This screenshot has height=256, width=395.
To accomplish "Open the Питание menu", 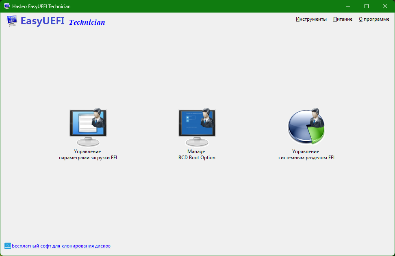I will pos(343,19).
